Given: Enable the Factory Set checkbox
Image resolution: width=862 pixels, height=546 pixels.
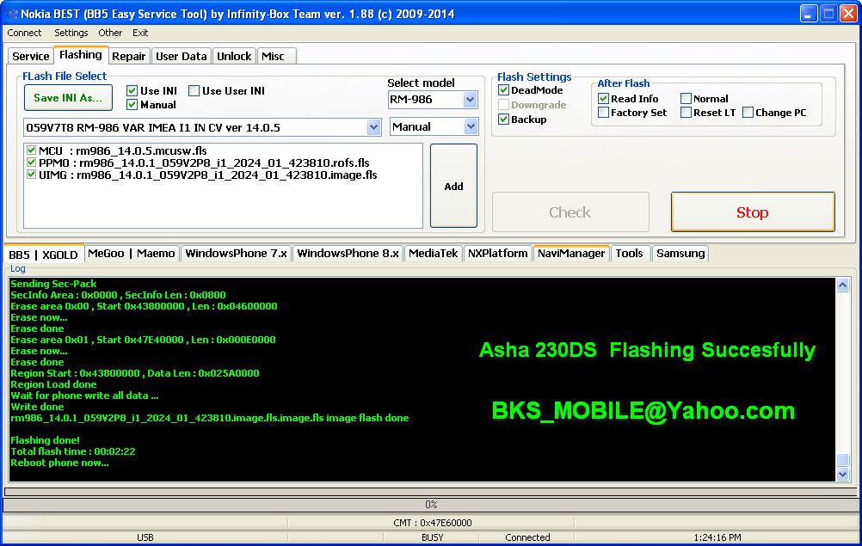Looking at the screenshot, I should pos(603,113).
